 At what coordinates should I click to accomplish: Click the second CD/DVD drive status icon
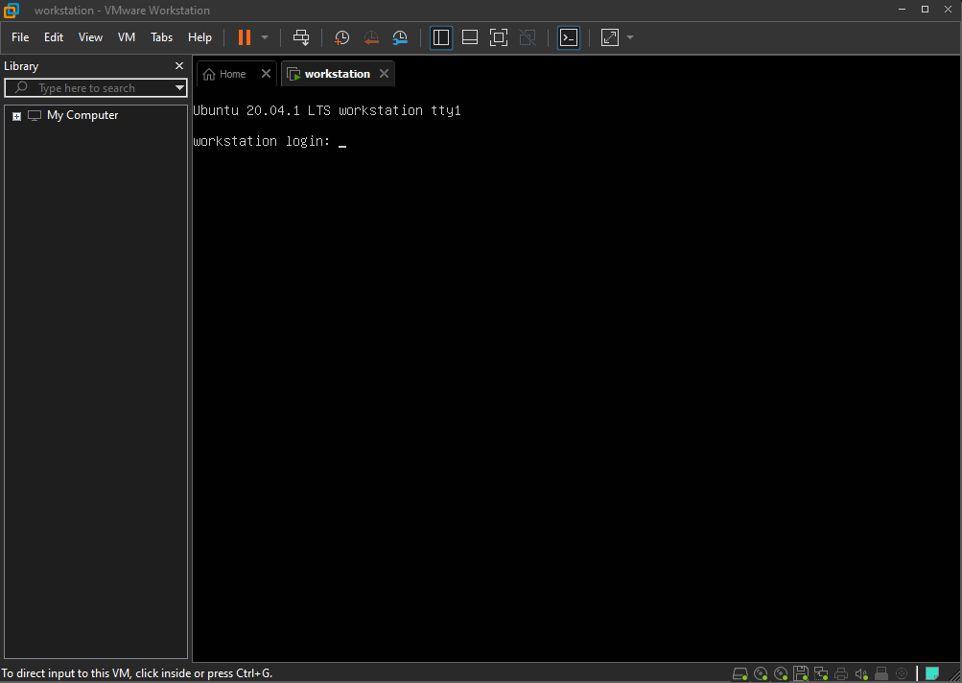click(x=781, y=673)
